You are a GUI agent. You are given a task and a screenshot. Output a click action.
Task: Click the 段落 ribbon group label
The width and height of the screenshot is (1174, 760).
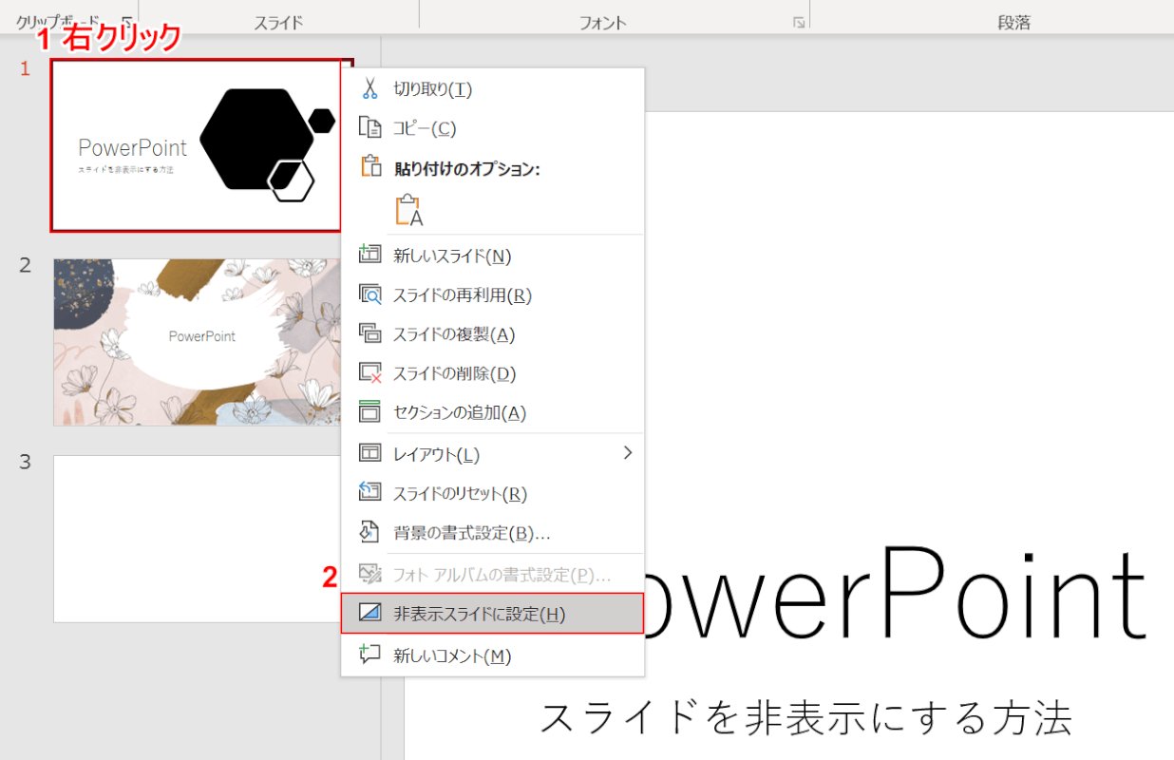[1014, 22]
